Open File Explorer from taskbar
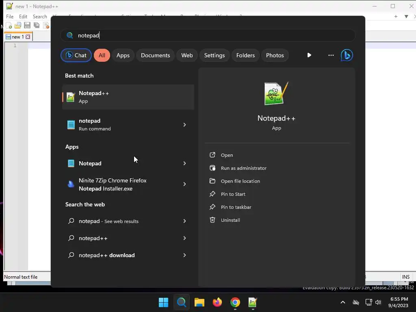Viewport: 416px width, 312px height. pos(199,302)
